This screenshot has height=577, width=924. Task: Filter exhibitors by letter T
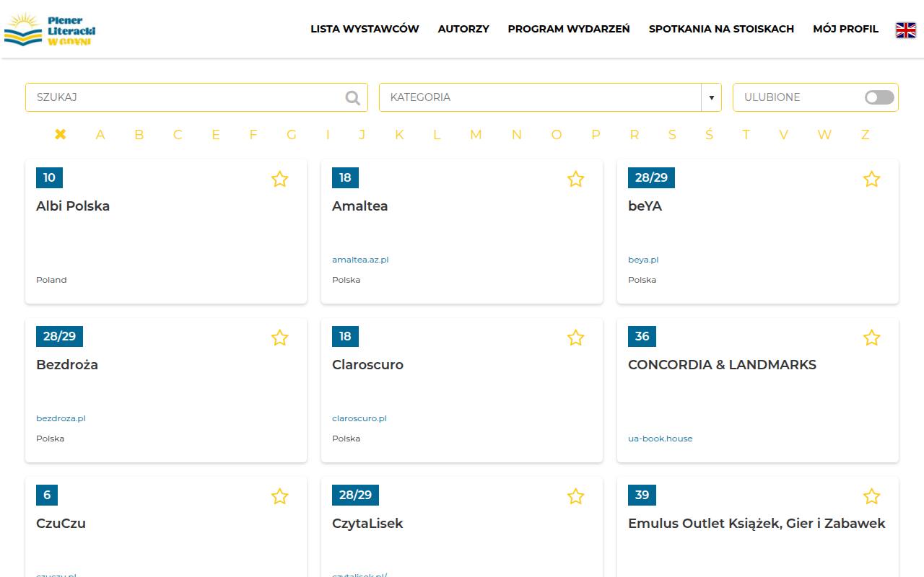(746, 135)
